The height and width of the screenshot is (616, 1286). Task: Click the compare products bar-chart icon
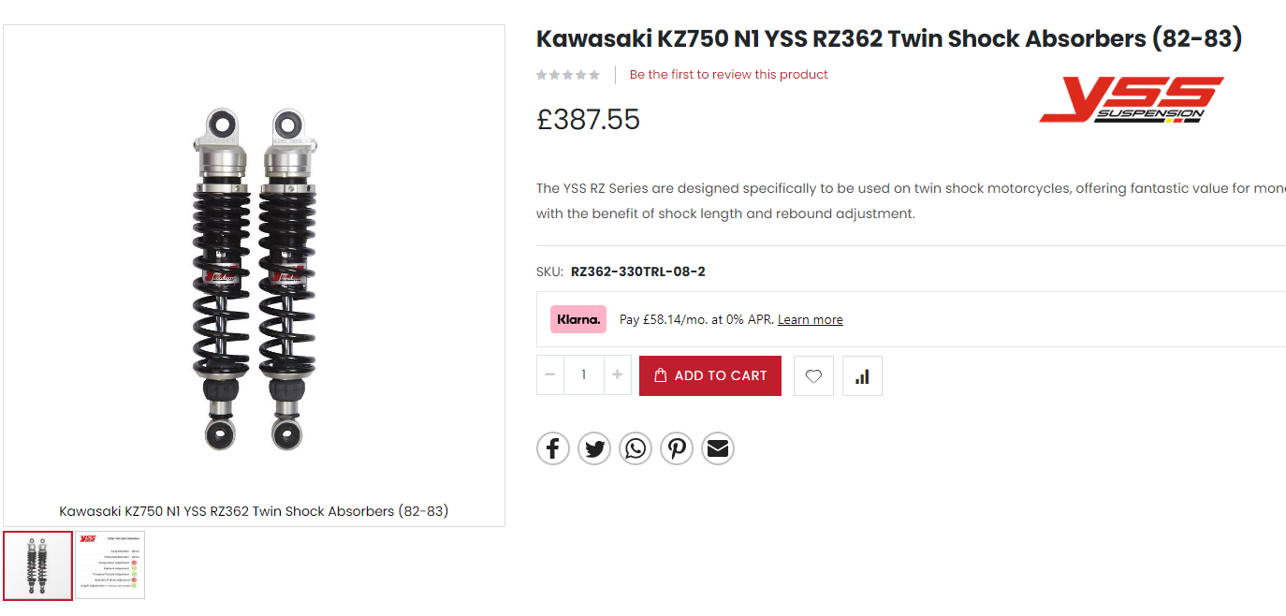(x=862, y=375)
